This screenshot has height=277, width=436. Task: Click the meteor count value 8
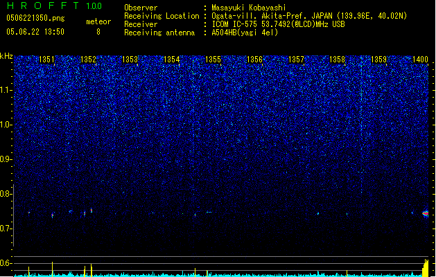coord(98,32)
